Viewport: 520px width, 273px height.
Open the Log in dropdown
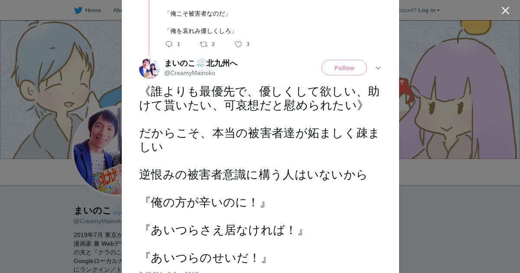pyautogui.click(x=429, y=10)
